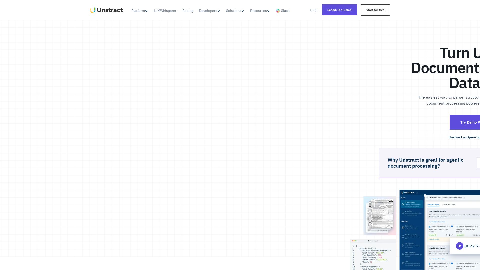Select the Dashboard sidebar icon
This screenshot has width=480, height=270.
403,228
